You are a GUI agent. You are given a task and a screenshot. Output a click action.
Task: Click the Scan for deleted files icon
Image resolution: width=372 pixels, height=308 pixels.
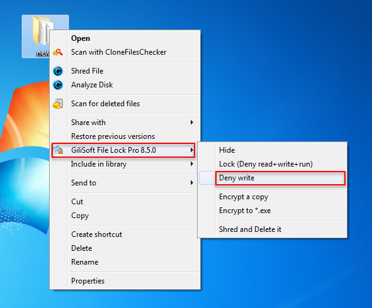(x=58, y=104)
